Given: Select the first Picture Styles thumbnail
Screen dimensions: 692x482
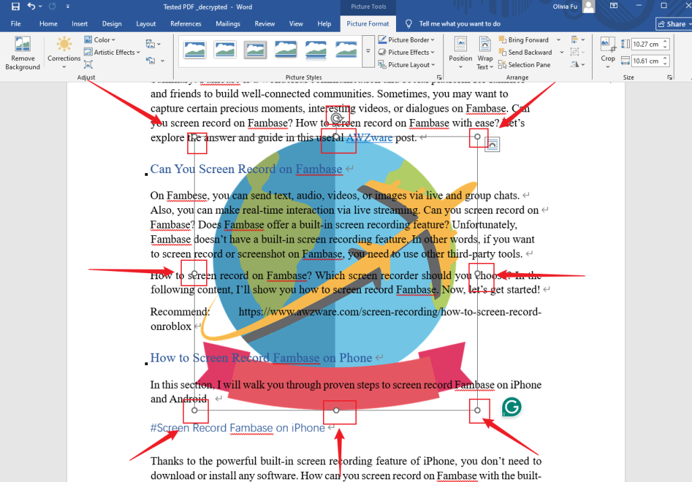Looking at the screenshot, I should 195,49.
